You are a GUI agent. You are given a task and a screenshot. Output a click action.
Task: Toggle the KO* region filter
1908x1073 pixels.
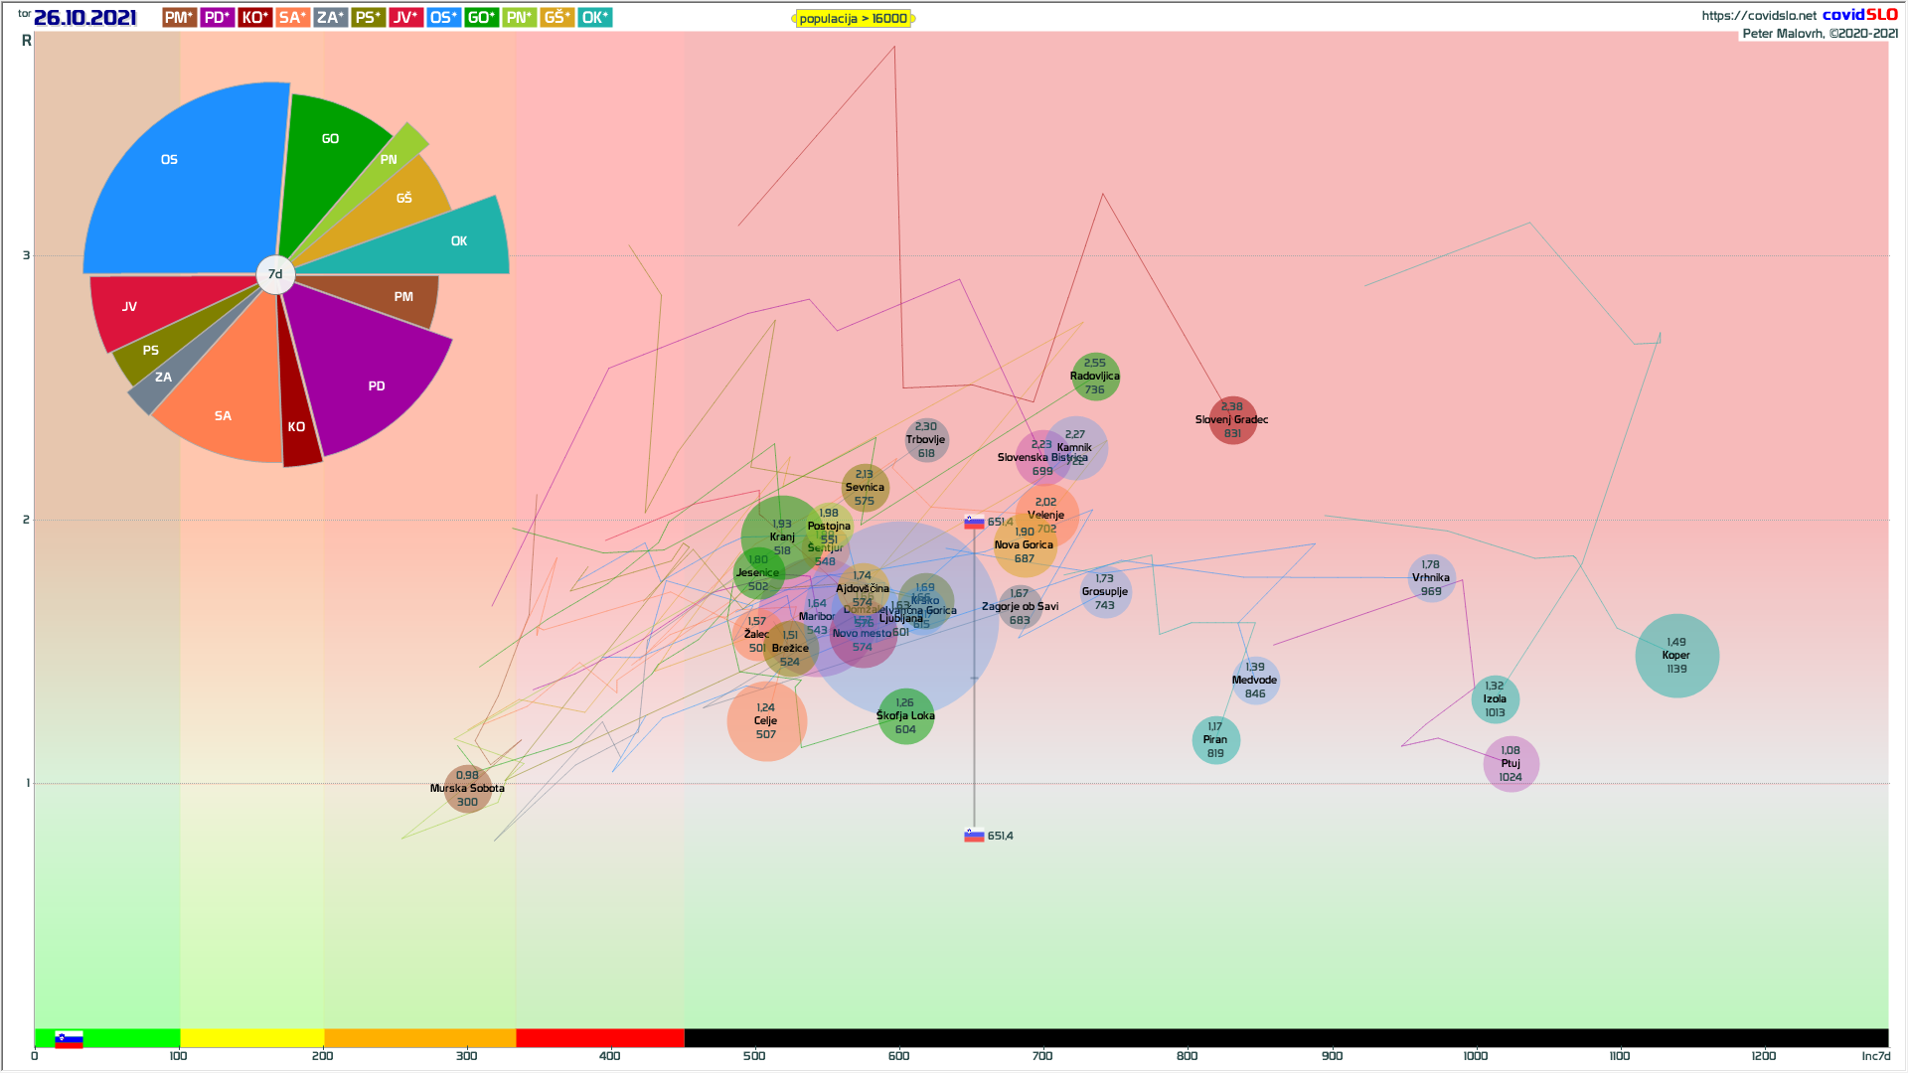pos(254,18)
